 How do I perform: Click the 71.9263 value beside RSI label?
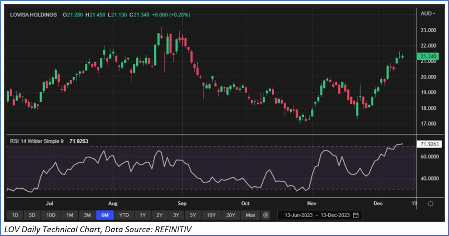click(x=79, y=141)
